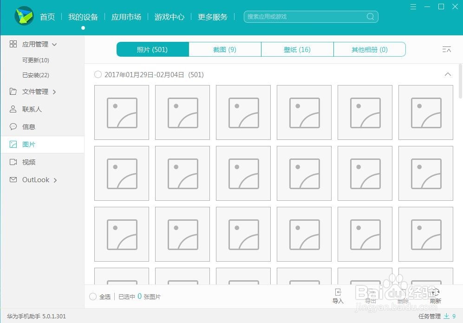Click the 应用管理 grid icon
Viewport: 463px width, 323px height.
point(13,44)
